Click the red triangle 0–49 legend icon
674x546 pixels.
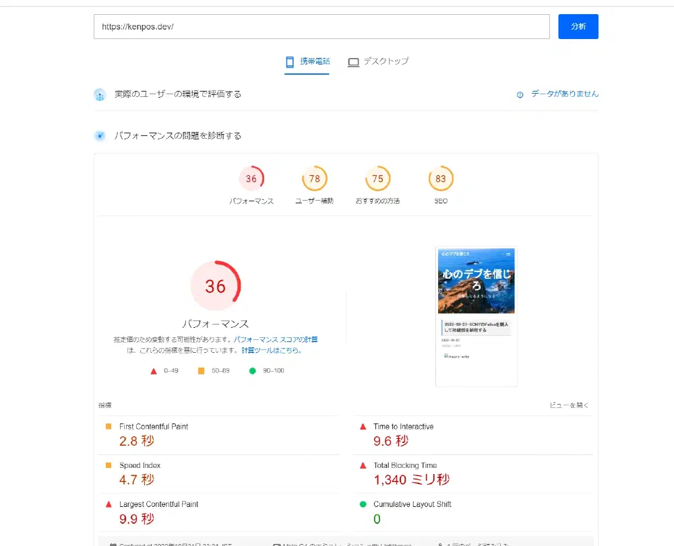coord(154,371)
